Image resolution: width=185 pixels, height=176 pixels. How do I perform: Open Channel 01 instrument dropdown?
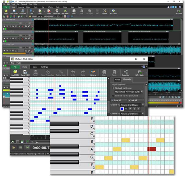click(x=143, y=105)
